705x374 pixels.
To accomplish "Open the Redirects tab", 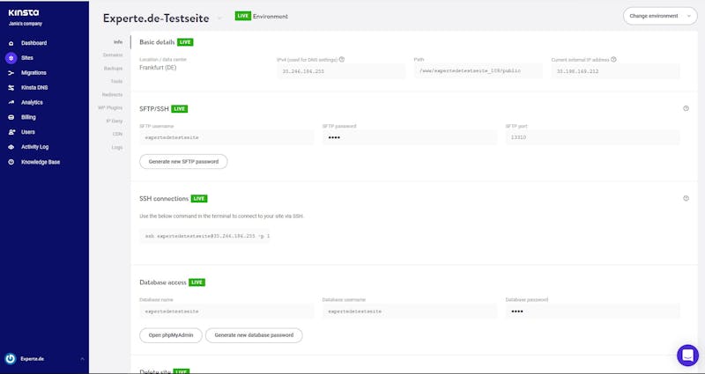I will pyautogui.click(x=113, y=95).
